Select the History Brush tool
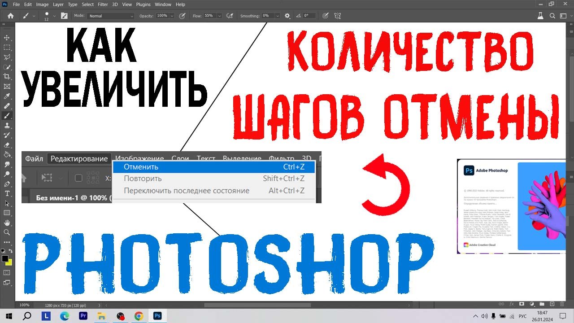 coord(7,135)
